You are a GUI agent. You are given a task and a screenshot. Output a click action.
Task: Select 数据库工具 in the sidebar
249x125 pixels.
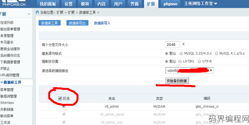(12, 82)
